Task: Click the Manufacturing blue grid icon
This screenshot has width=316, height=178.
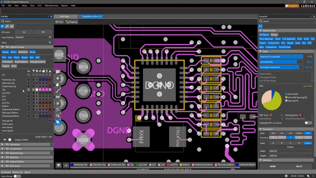Action: coord(51,153)
